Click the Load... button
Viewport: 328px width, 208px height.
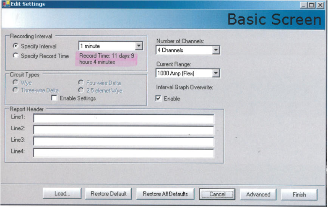(x=62, y=194)
